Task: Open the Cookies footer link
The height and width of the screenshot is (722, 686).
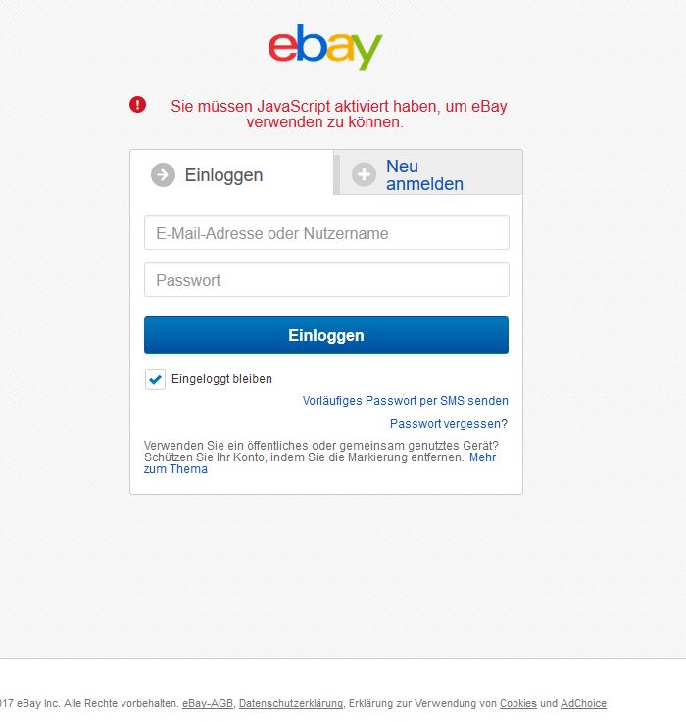Action: pos(518,704)
